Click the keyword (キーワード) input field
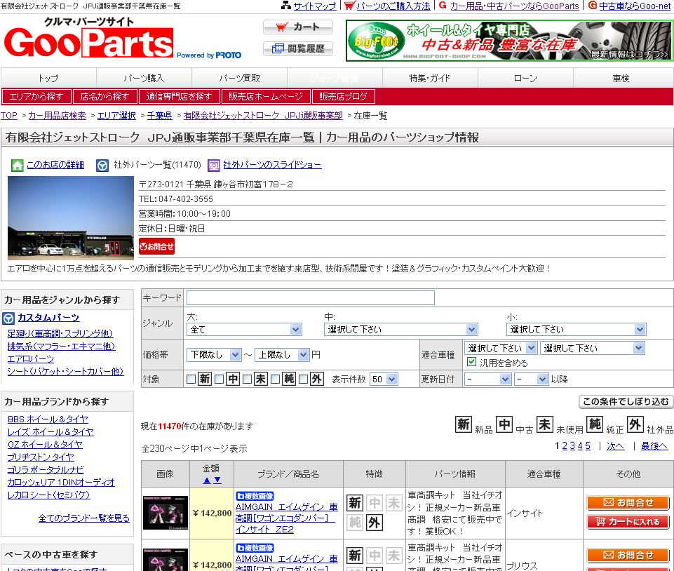 [x=311, y=297]
